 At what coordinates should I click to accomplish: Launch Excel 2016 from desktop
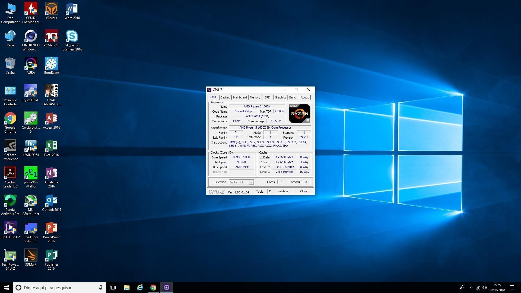pyautogui.click(x=51, y=148)
